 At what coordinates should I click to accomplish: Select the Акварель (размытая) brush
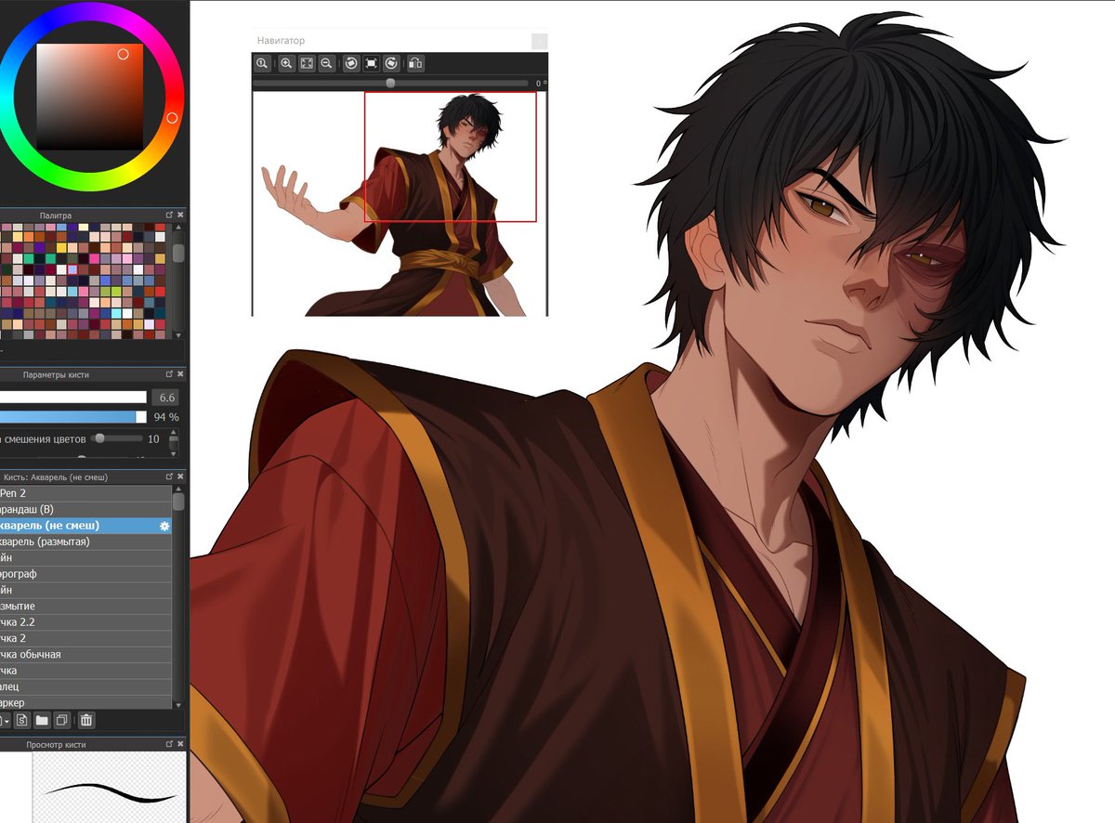(x=85, y=542)
